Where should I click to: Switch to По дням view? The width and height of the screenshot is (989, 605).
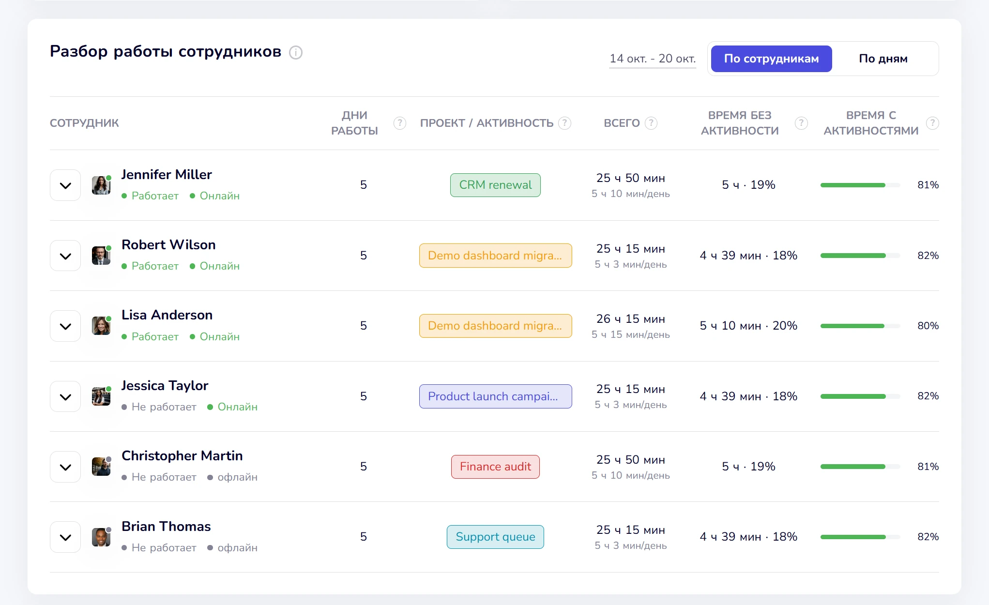[x=883, y=59]
